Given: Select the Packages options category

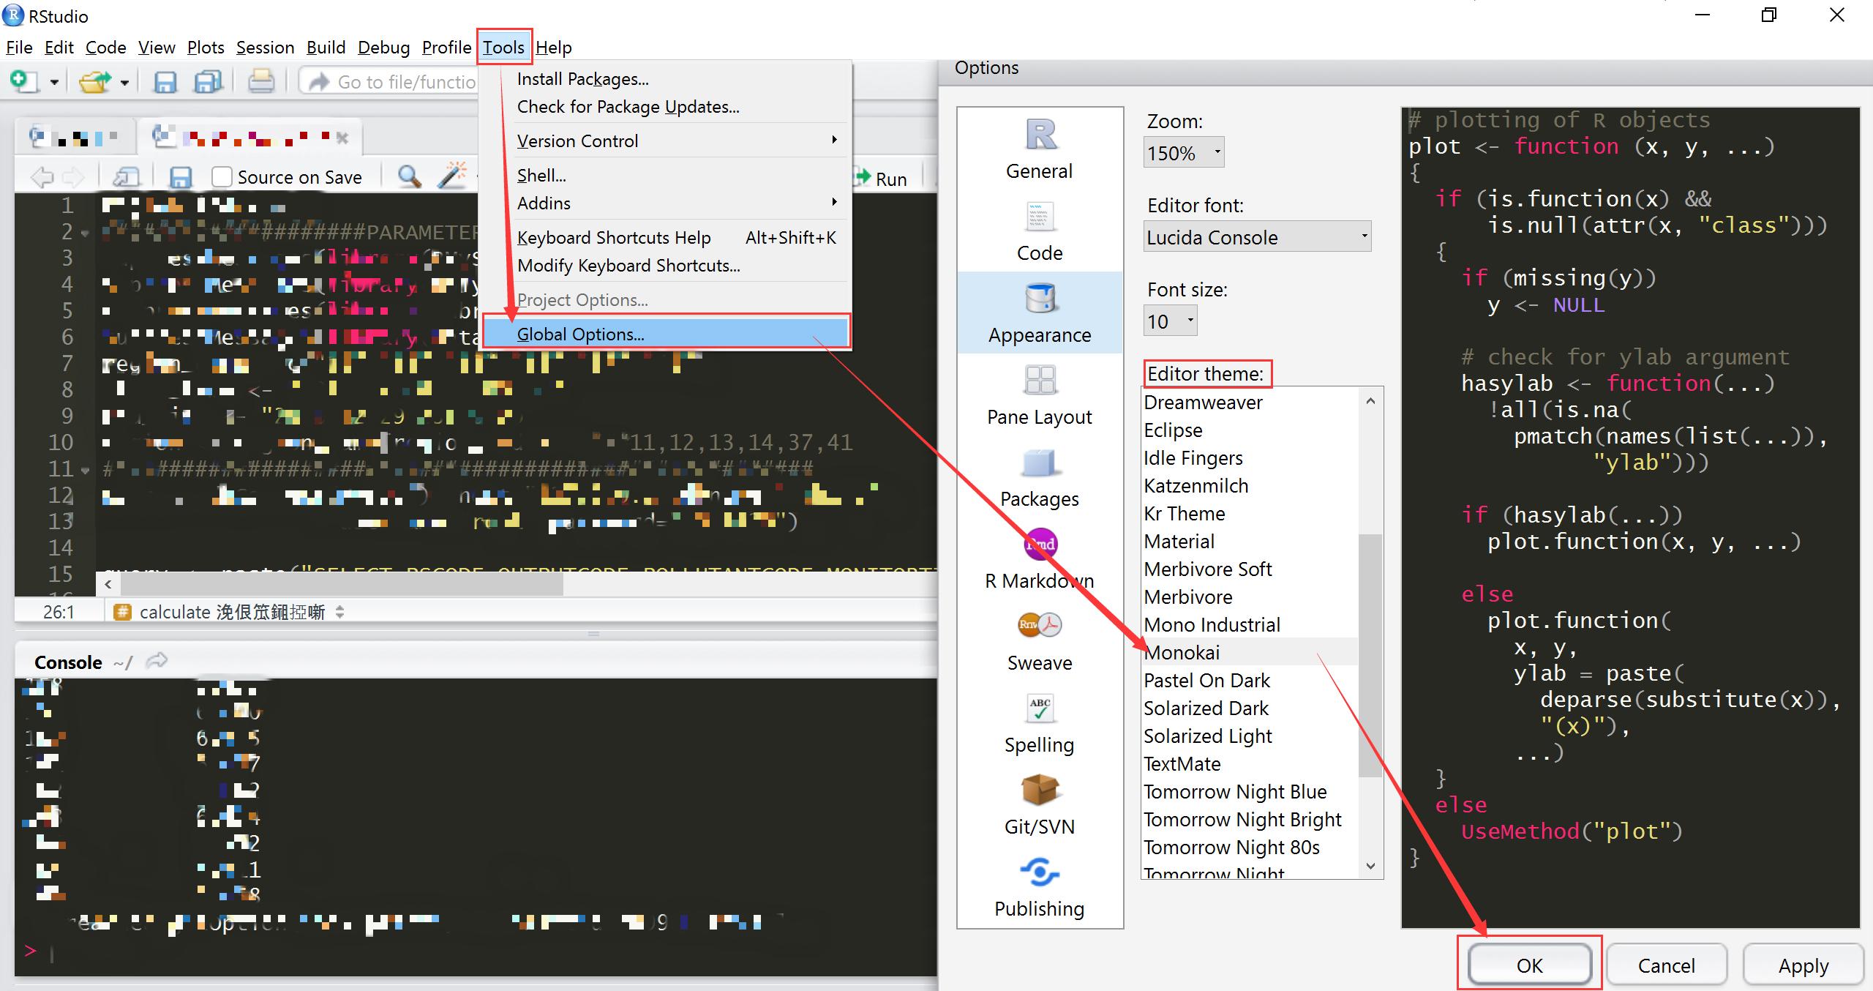Looking at the screenshot, I should (x=1039, y=478).
